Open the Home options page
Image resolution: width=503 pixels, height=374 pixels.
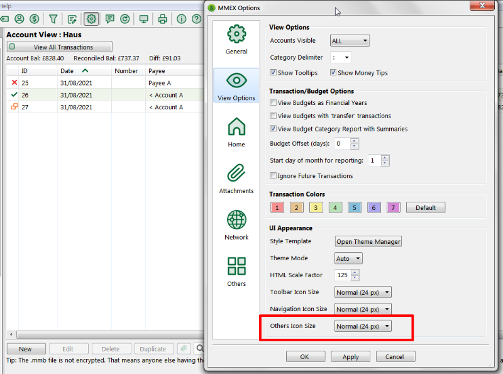coord(236,132)
